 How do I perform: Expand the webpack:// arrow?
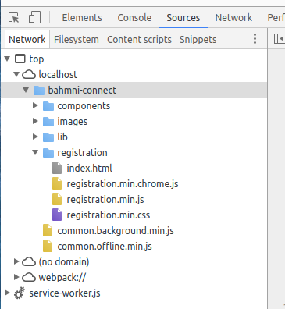(16, 277)
